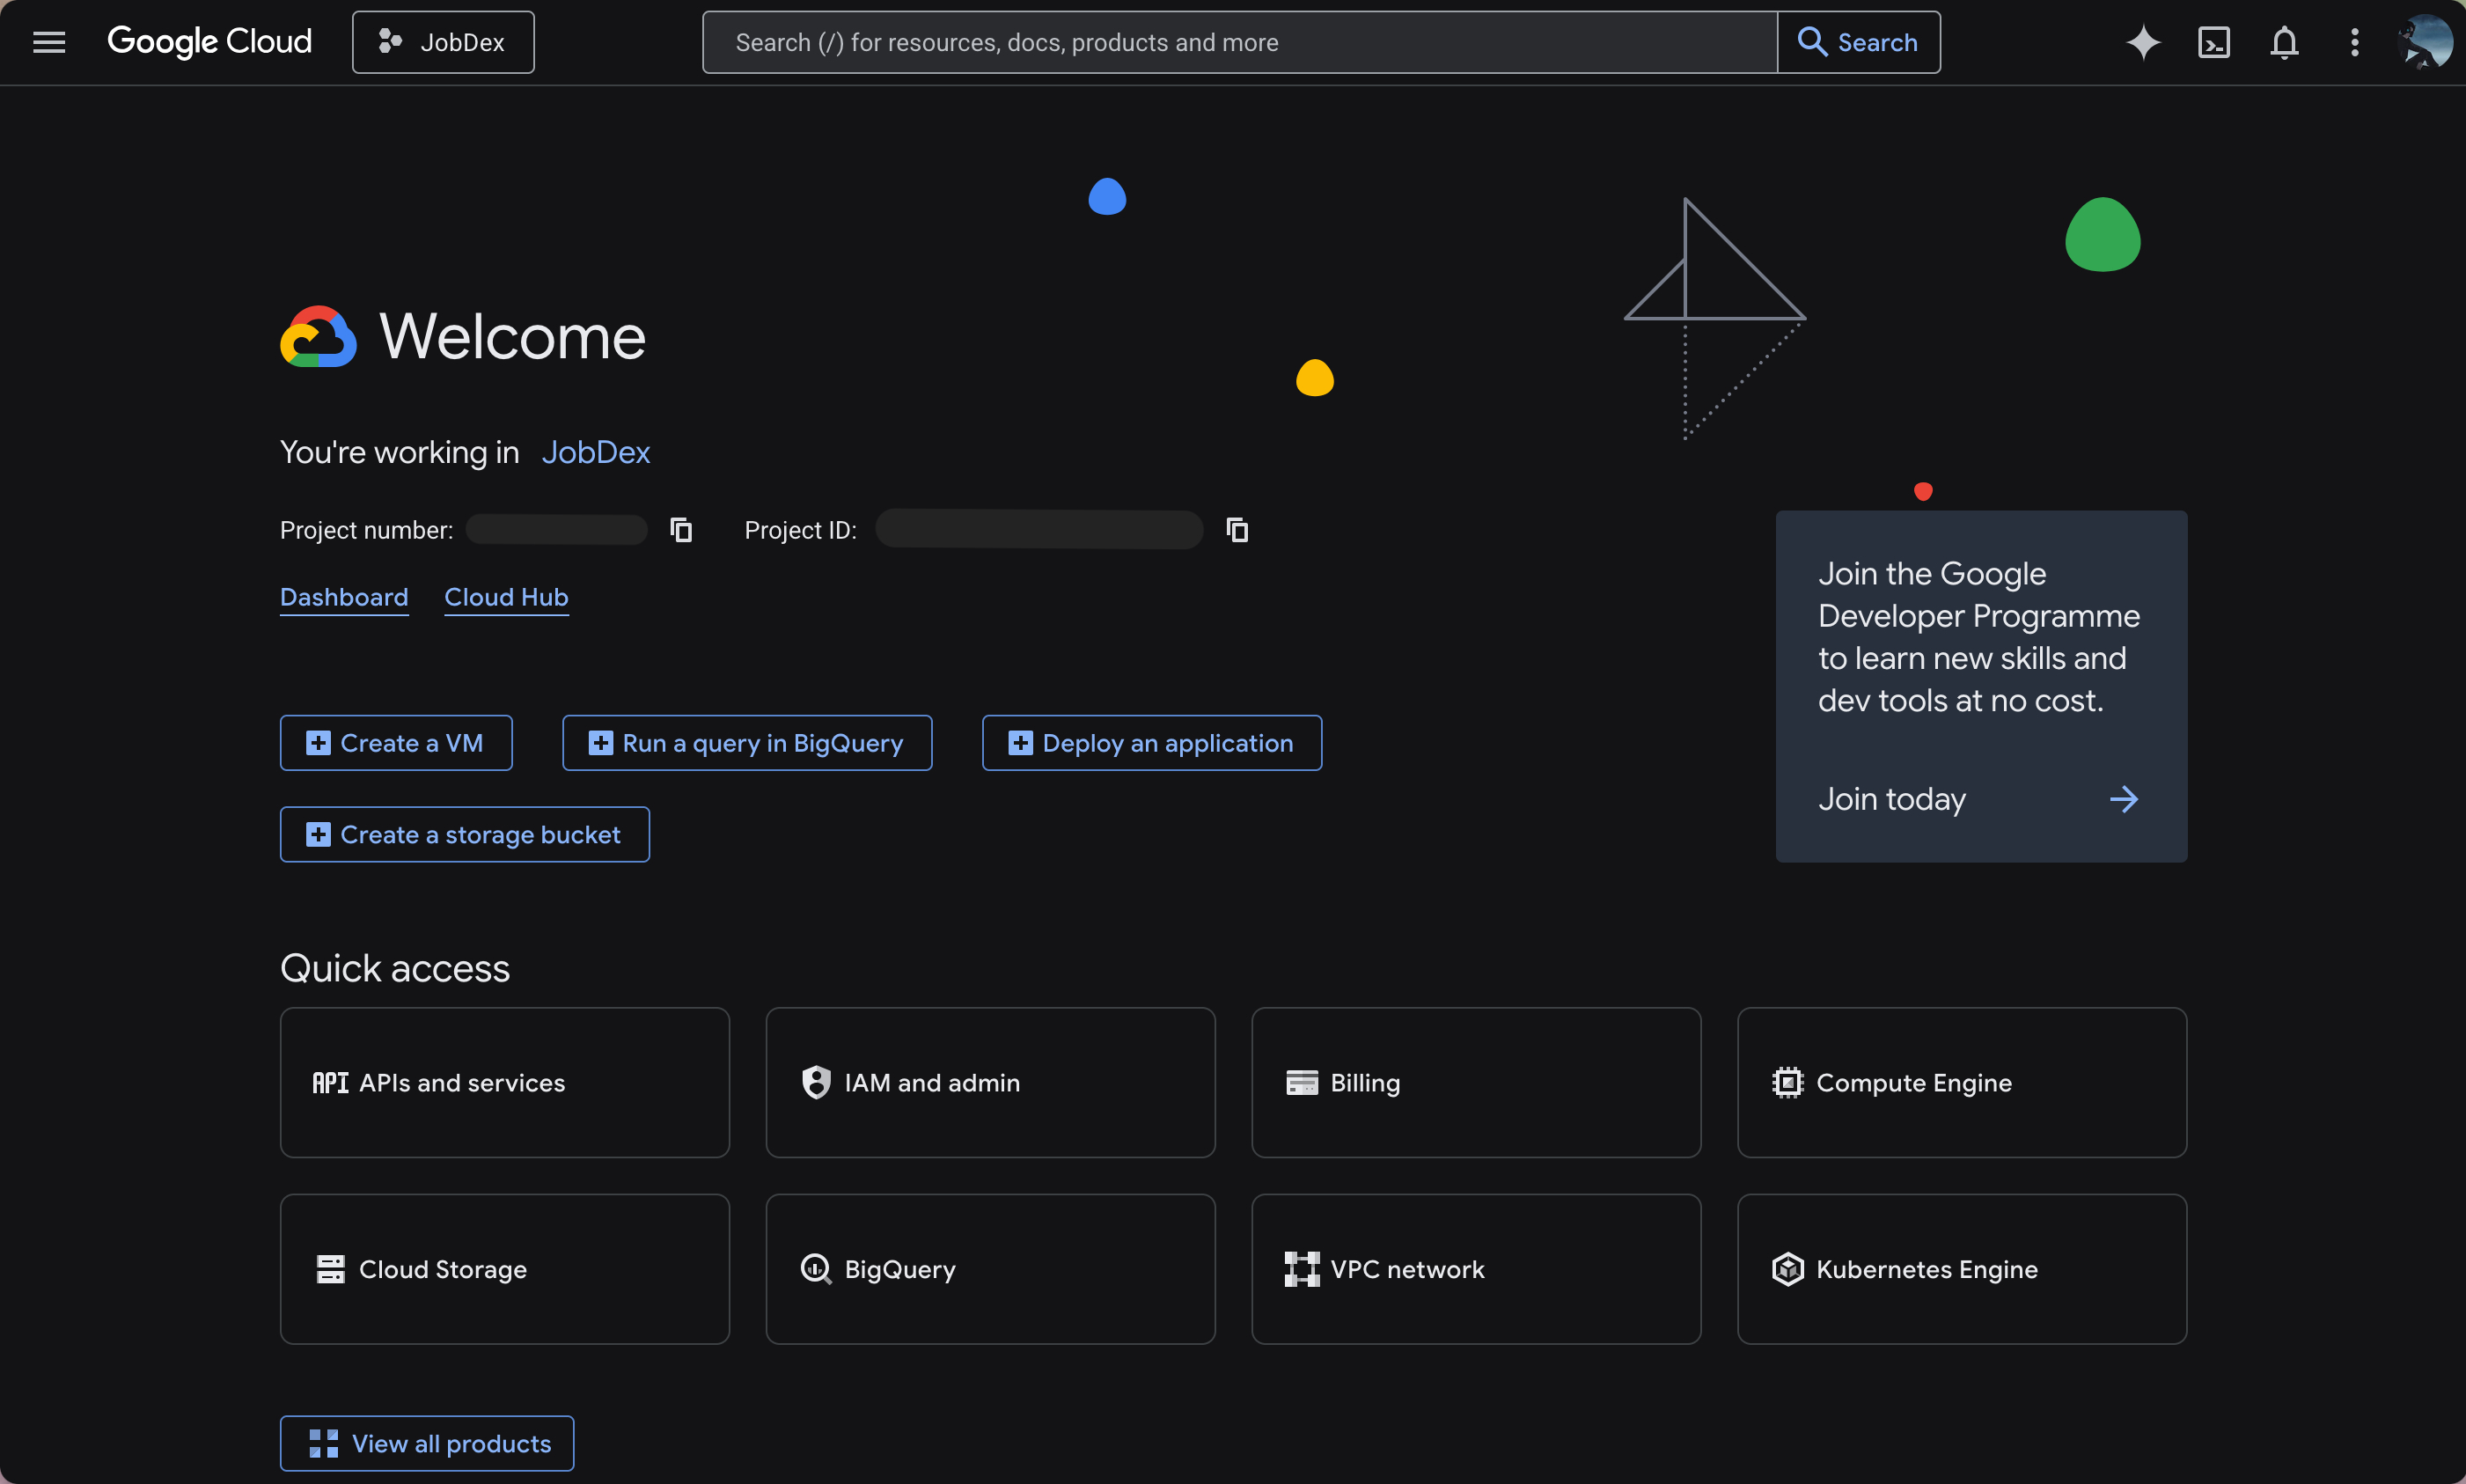2466x1484 pixels.
Task: Click the Billing card icon
Action: click(1302, 1082)
